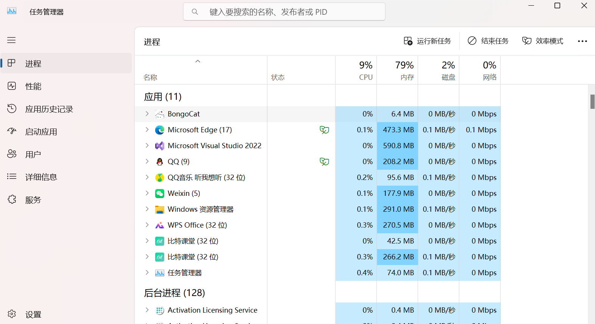This screenshot has width=595, height=324.
Task: Expand Windows 资源管理器 row
Action: pos(147,209)
